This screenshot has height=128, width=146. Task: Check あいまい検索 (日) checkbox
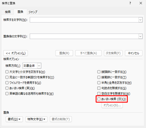tap(99, 99)
